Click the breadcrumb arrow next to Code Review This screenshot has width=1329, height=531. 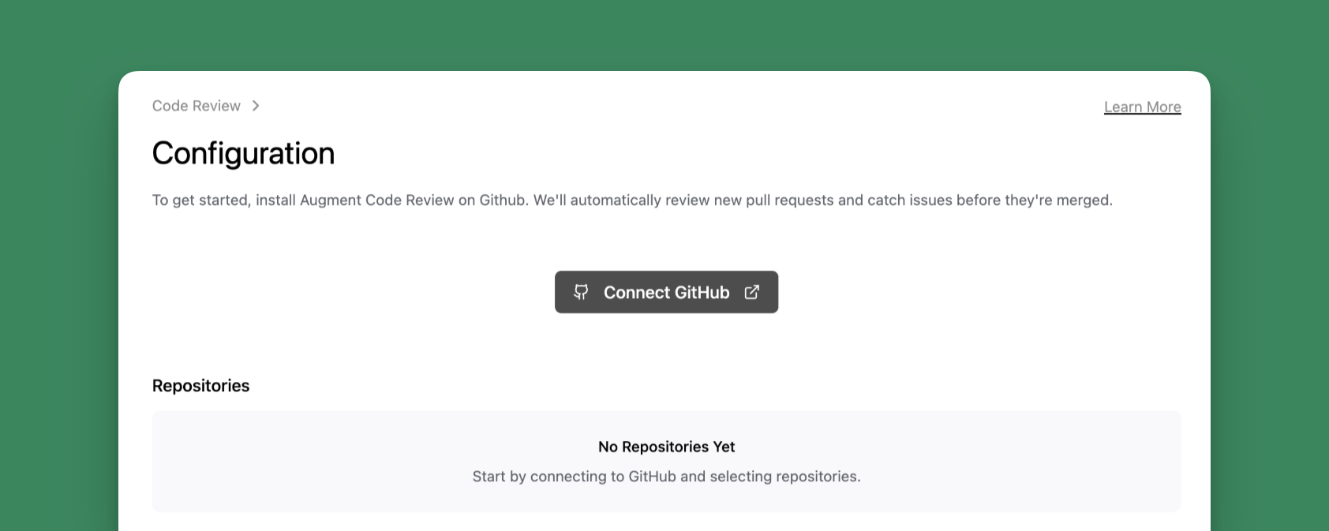(255, 105)
